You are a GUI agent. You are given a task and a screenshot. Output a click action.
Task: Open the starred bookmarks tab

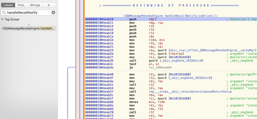(x=49, y=5)
